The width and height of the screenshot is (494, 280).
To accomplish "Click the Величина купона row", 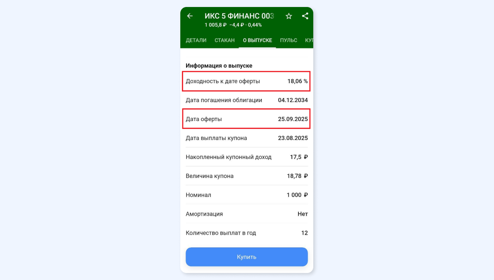I will pos(247,176).
